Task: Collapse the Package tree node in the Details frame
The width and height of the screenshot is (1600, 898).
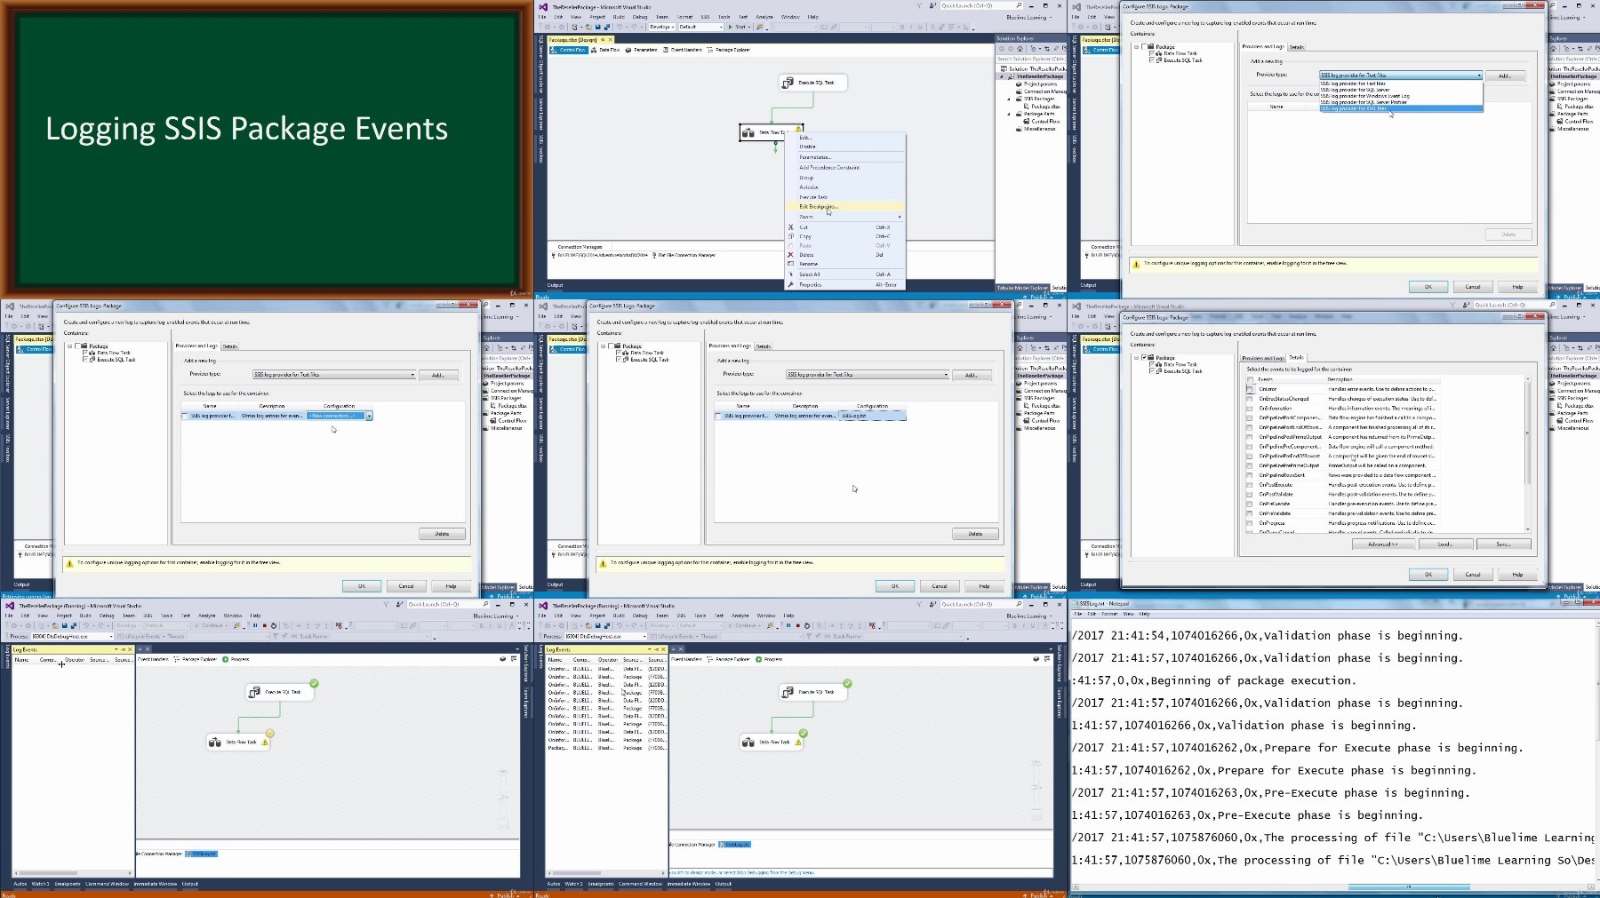Action: pyautogui.click(x=1136, y=357)
